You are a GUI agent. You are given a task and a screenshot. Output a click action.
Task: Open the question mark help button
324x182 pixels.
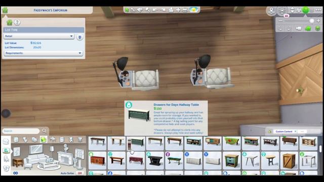pos(17,22)
